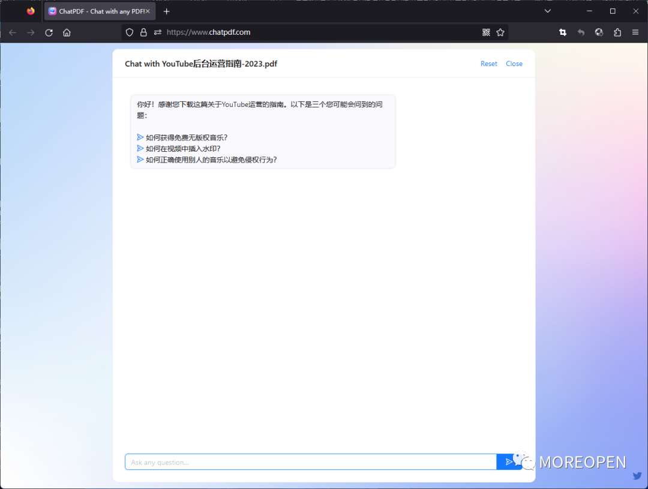Image resolution: width=648 pixels, height=489 pixels.
Task: Select the ChatPDF - Chat with any PDF tab
Action: [x=100, y=11]
